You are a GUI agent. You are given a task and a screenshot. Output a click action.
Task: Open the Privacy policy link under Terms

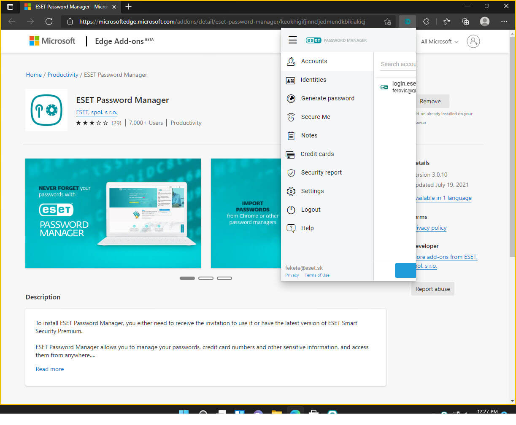click(431, 228)
